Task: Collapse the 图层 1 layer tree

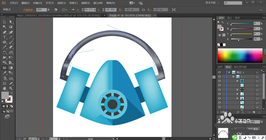Action: (x=229, y=72)
